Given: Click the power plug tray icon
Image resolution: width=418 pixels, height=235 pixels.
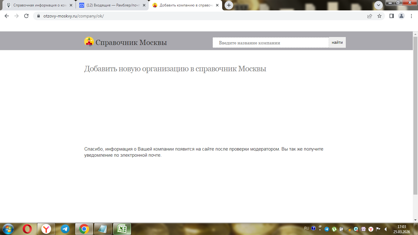Looking at the screenshot, I should [x=341, y=229].
